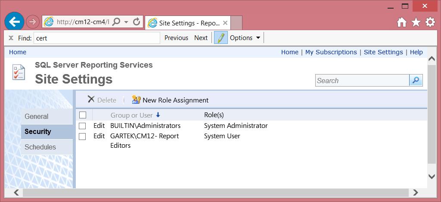The image size is (441, 202).
Task: Click Edit for GARTEK\CM12- Report Editors
Action: [x=99, y=136]
